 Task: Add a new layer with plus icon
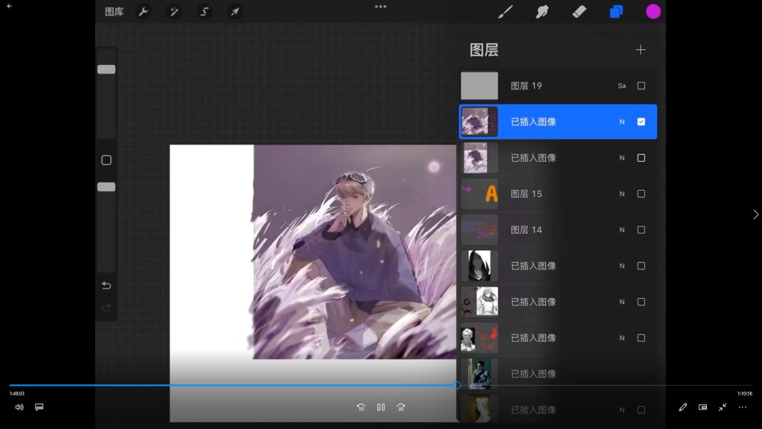coord(641,50)
